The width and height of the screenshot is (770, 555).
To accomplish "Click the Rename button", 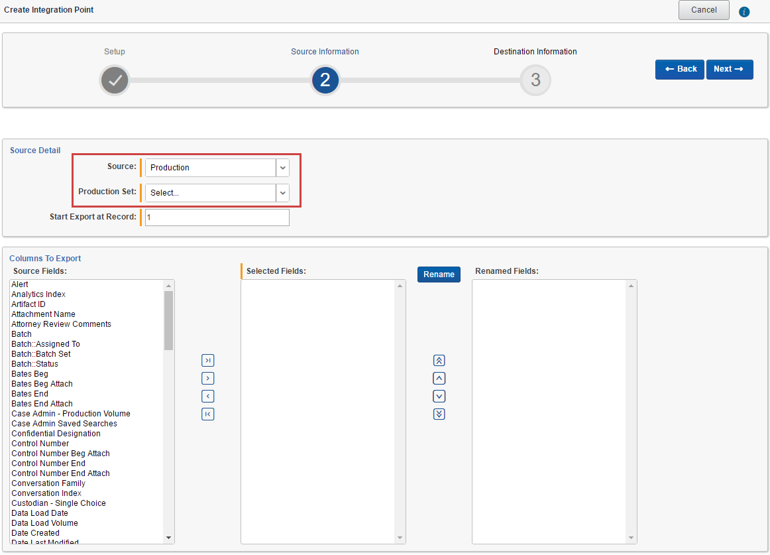I will point(439,275).
